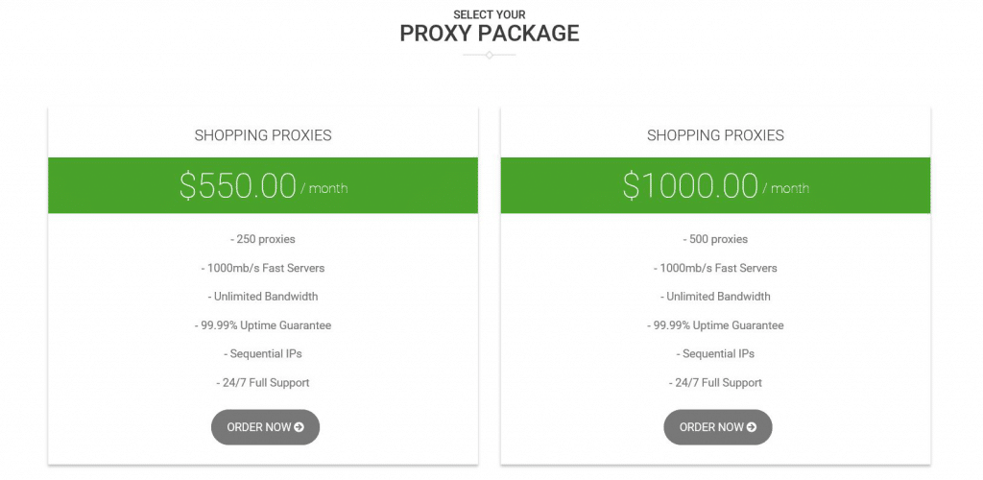Viewport: 983px width, 480px height.
Task: Click ORDER NOW for $1000.00 package
Action: 718,427
